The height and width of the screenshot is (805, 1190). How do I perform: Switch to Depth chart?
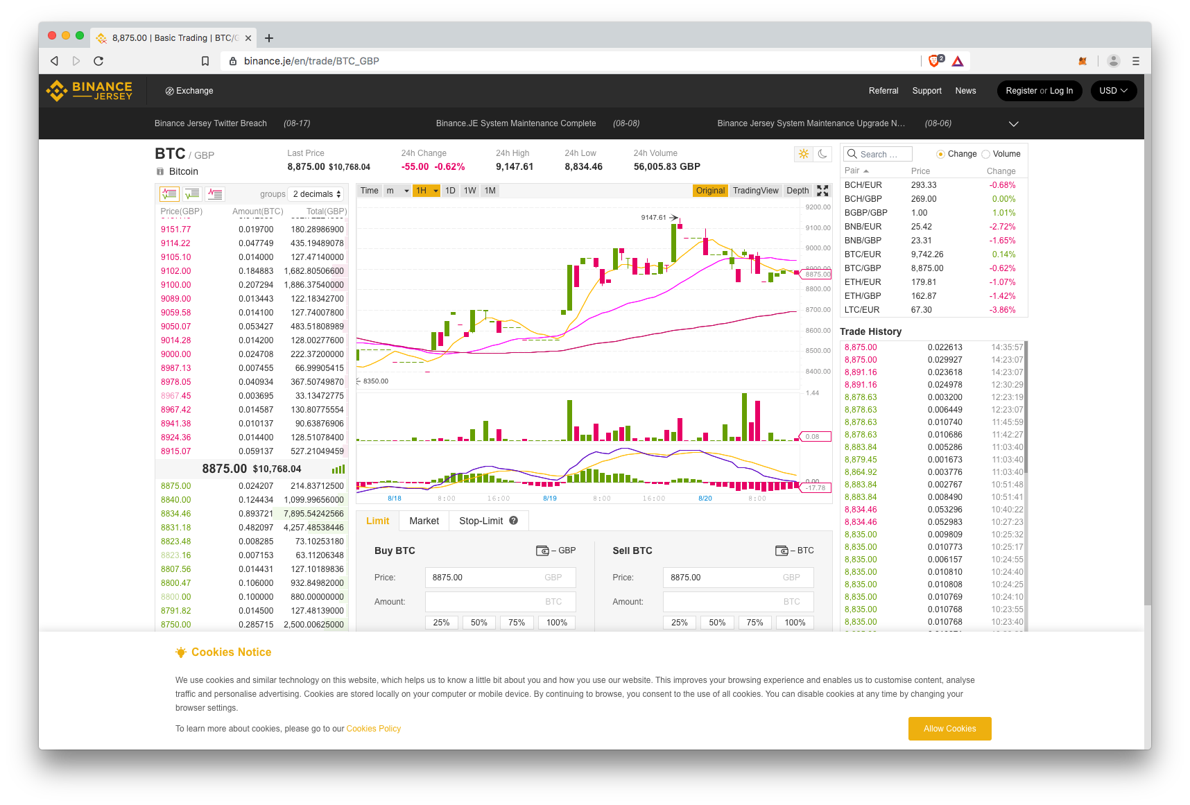click(797, 191)
